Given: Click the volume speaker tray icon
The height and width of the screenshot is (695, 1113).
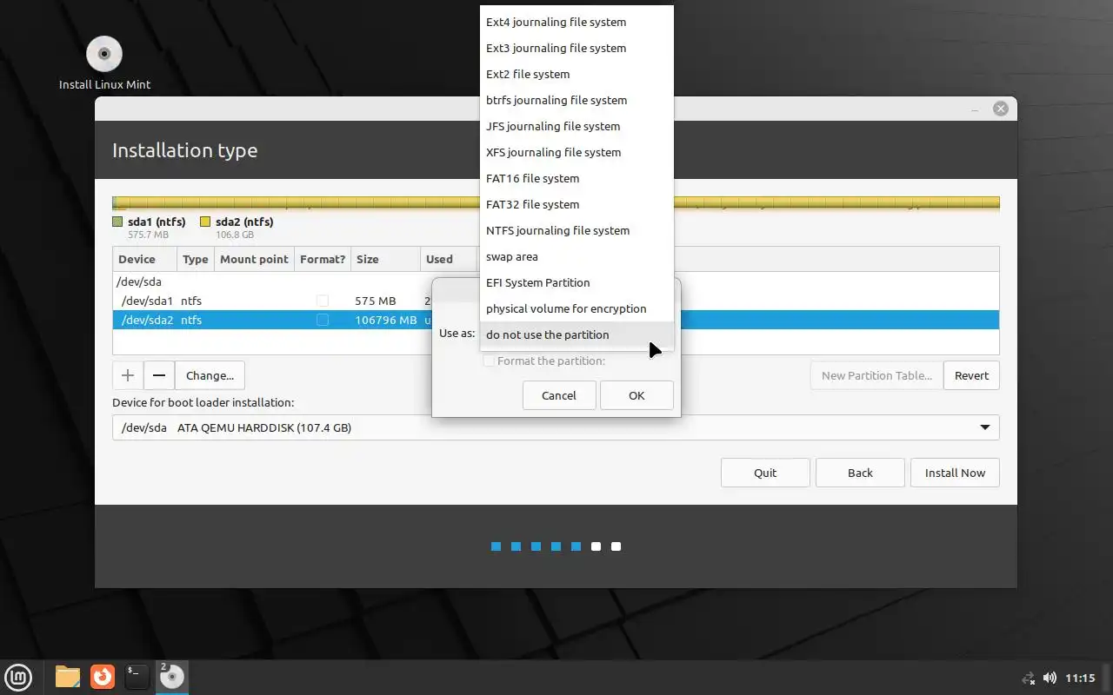Looking at the screenshot, I should click(1050, 678).
